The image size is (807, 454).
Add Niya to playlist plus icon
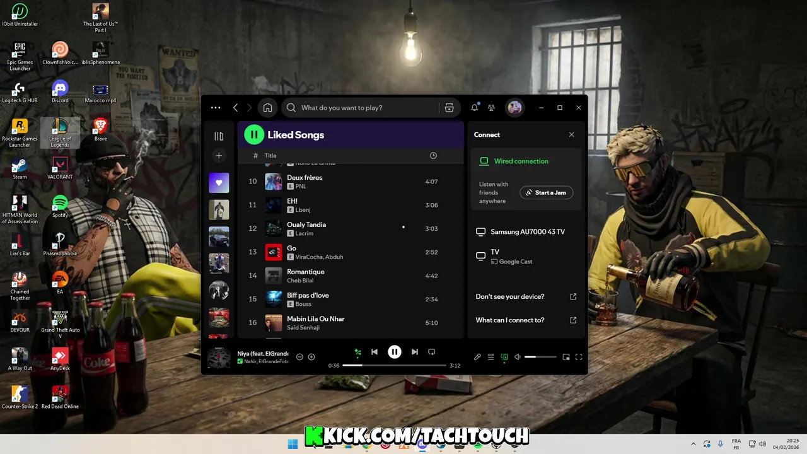(311, 357)
